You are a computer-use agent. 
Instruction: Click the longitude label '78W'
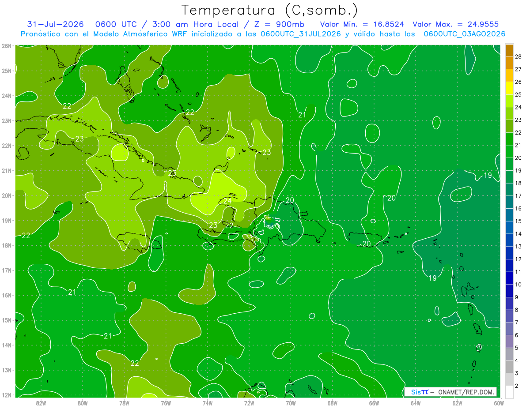pyautogui.click(x=124, y=403)
